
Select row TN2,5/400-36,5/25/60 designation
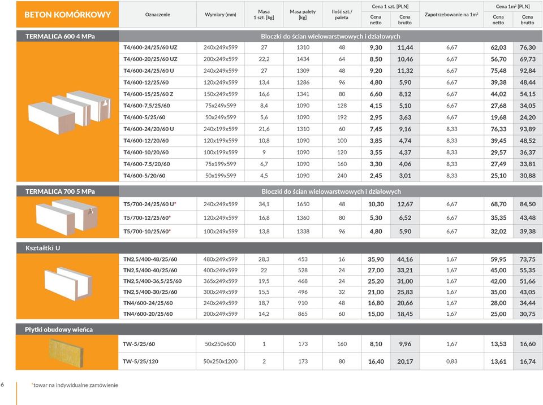tap(152, 281)
